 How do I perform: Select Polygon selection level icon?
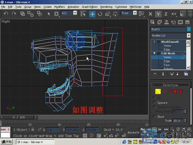[175, 91]
